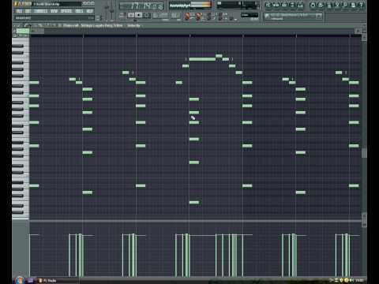Click fourth shortcut icon in top-right panel
The image size is (379, 284).
292,5
